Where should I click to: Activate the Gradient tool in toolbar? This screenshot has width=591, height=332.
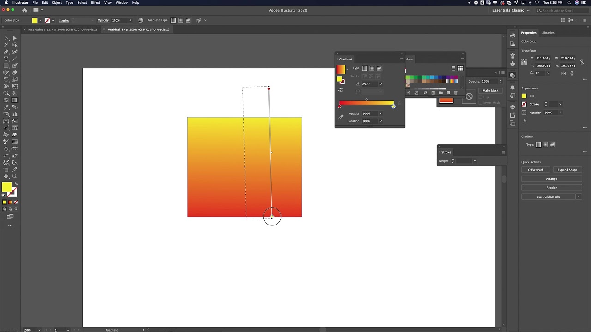click(x=15, y=100)
